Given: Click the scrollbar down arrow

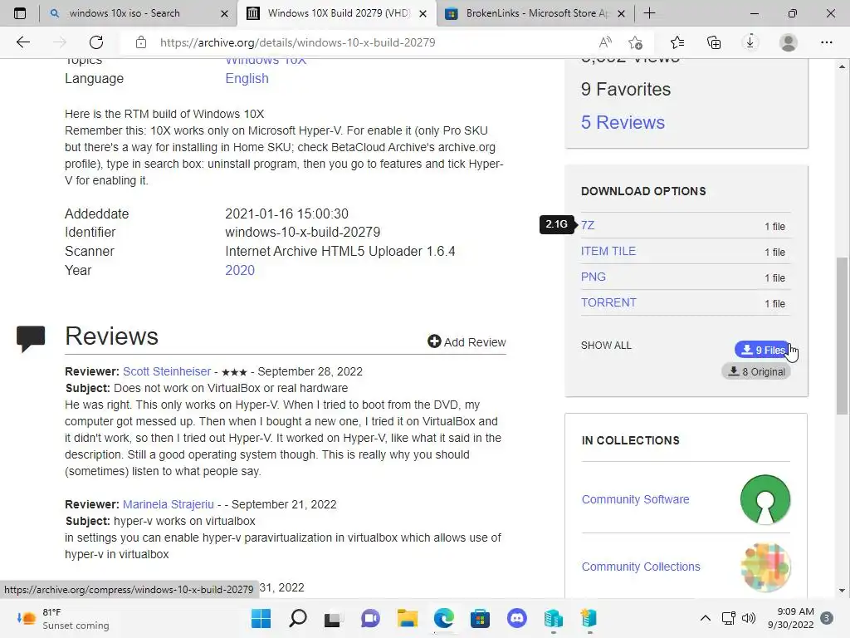Looking at the screenshot, I should tap(842, 591).
